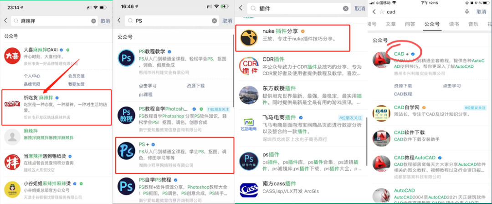Switch to the 读书 tab
This screenshot has width=492, height=204.
point(454,24)
